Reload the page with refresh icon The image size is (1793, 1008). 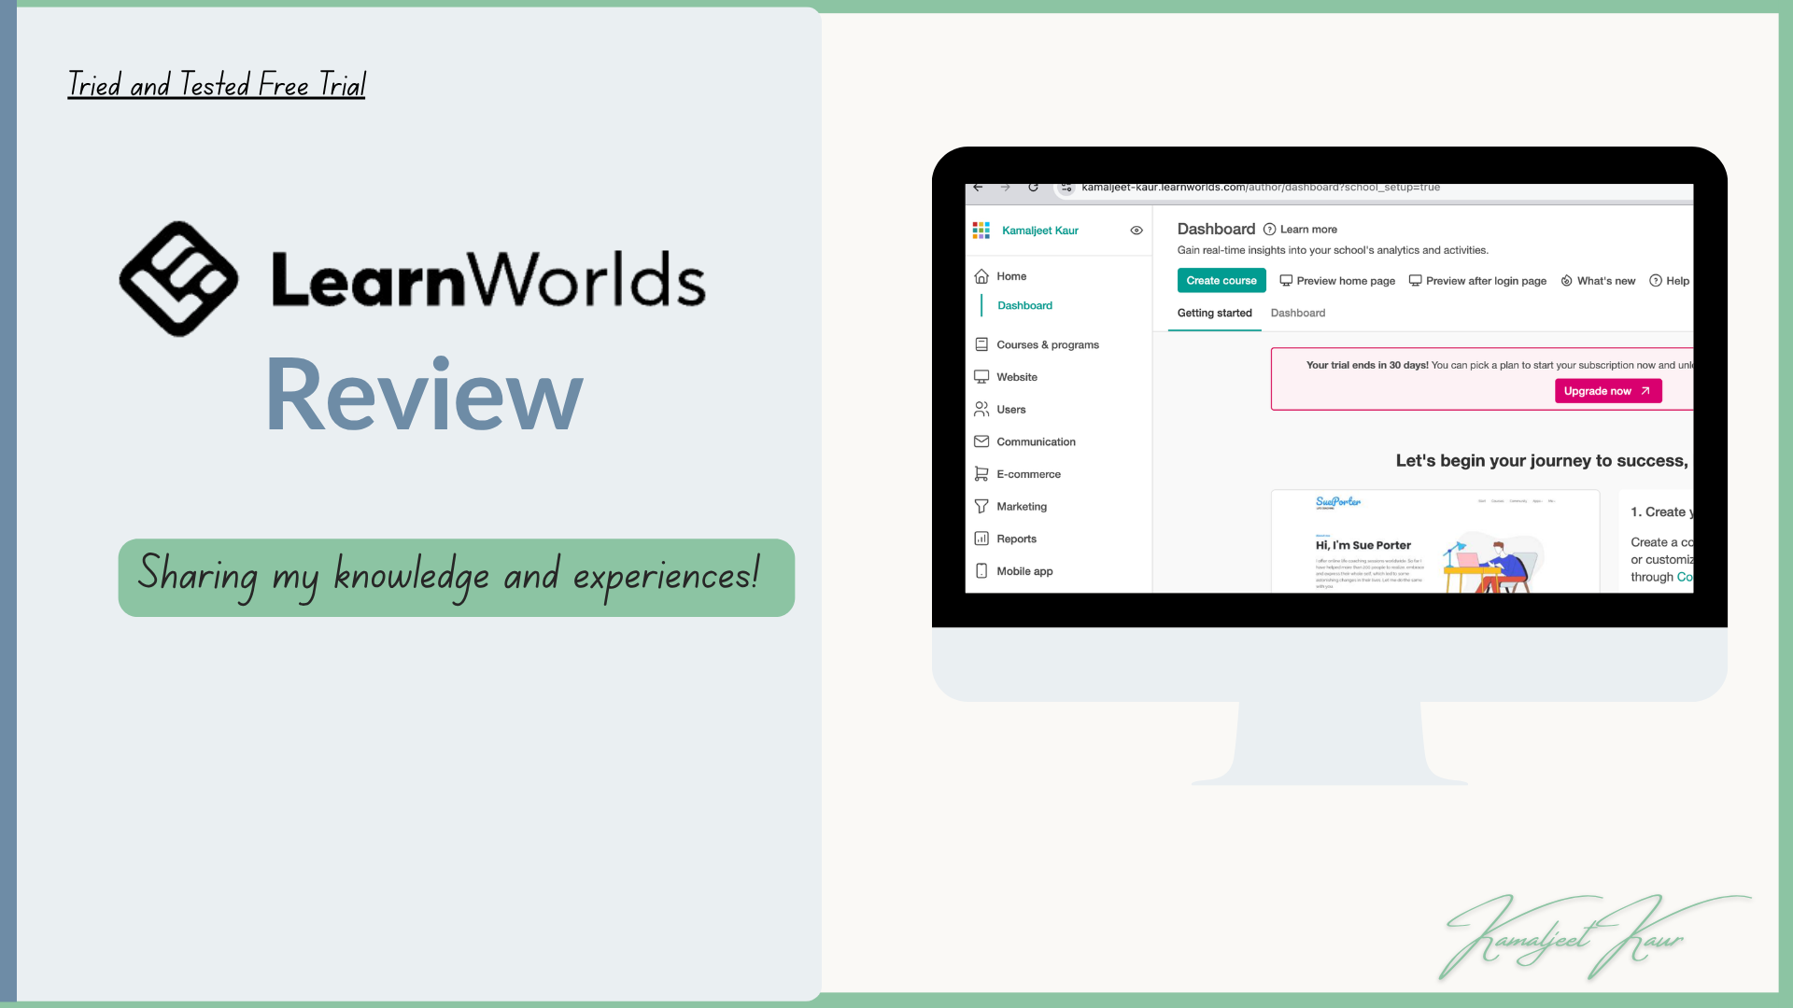tap(1033, 188)
